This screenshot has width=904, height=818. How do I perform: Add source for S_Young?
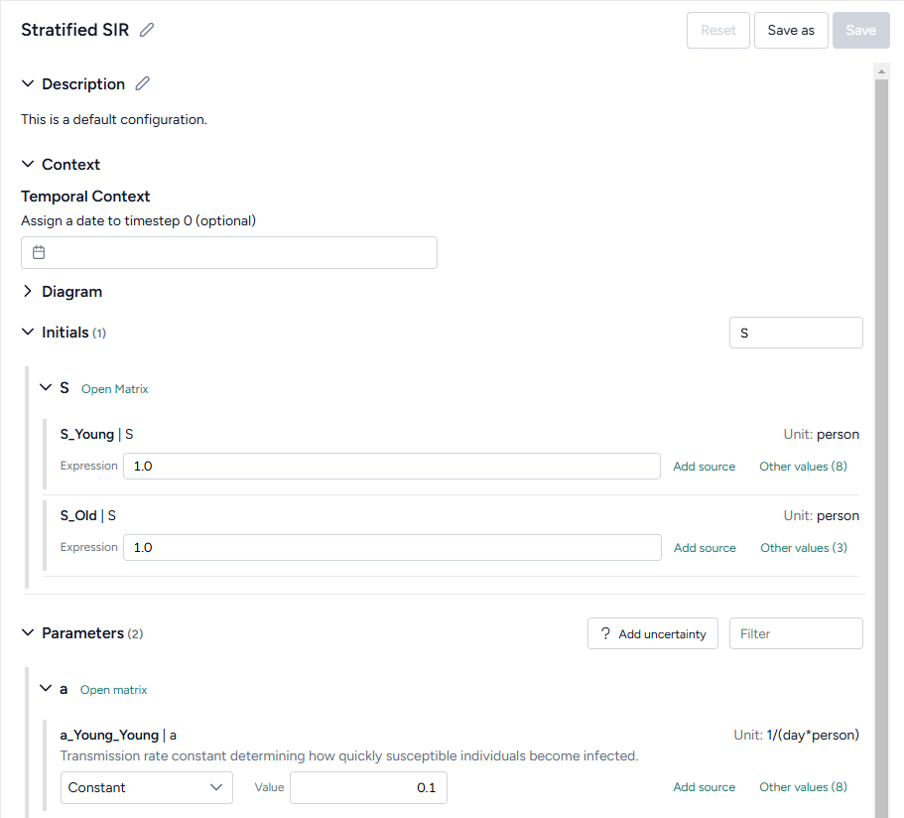tap(704, 467)
